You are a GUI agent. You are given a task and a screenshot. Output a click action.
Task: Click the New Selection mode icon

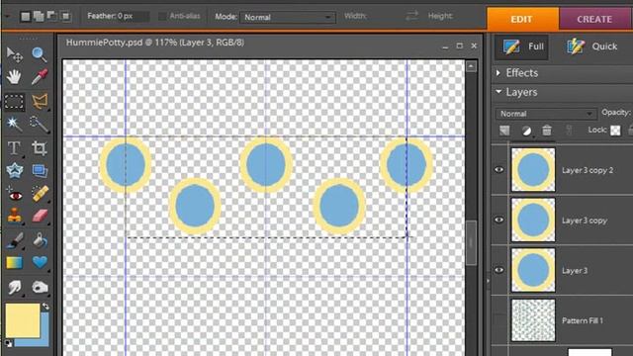pos(25,17)
